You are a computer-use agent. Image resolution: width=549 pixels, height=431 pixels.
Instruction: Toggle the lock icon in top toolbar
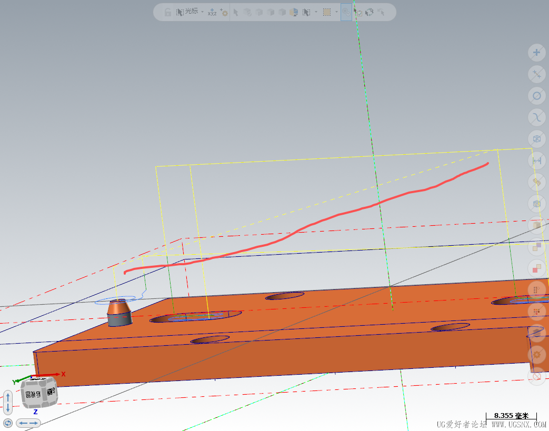pos(167,12)
